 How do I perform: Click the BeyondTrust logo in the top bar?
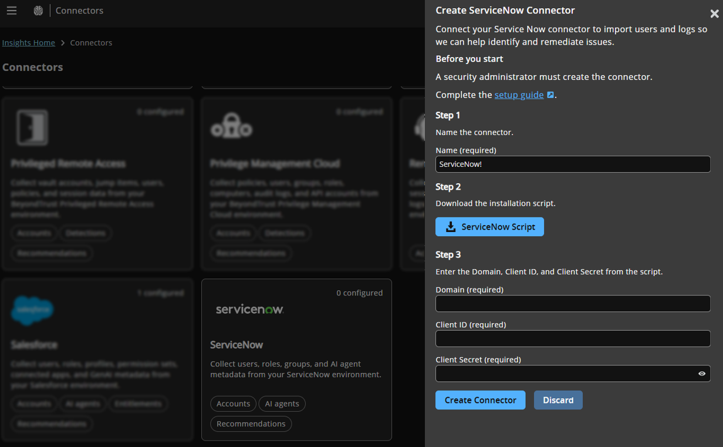[x=38, y=11]
